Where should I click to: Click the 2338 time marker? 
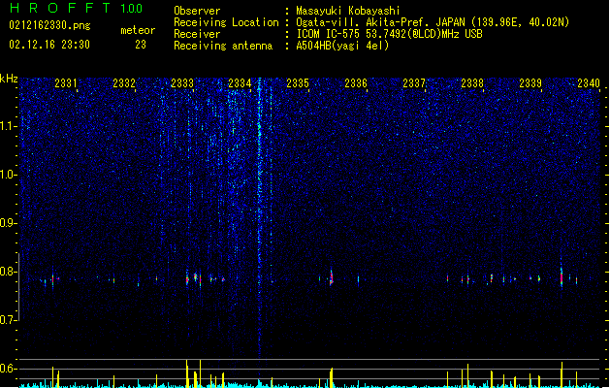pos(472,82)
